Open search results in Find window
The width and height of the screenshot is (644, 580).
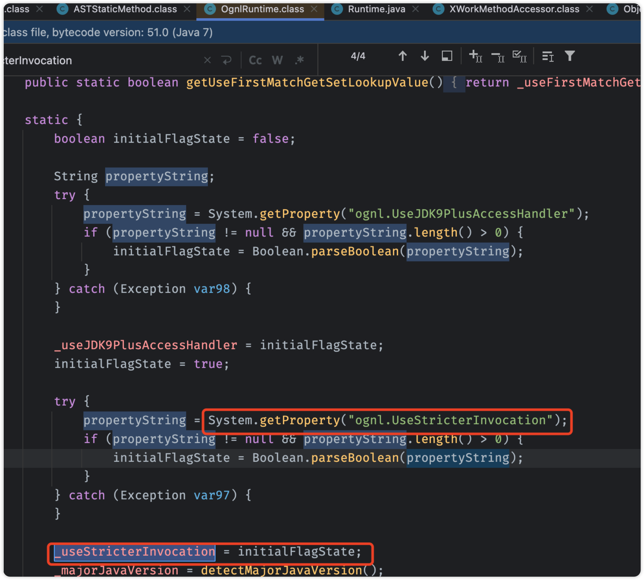pos(548,57)
